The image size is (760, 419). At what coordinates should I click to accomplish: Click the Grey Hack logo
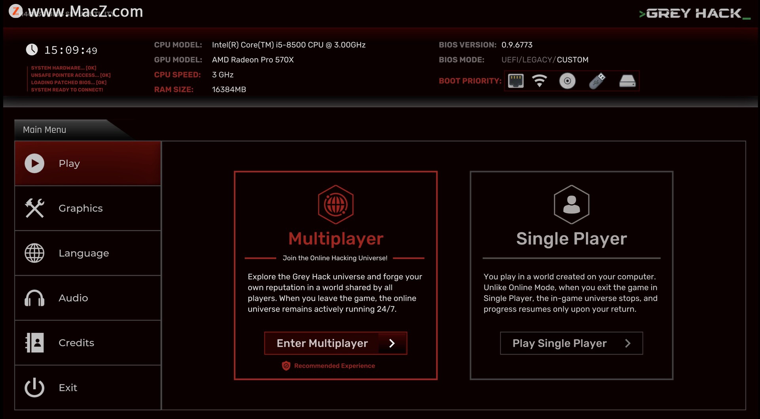(695, 14)
